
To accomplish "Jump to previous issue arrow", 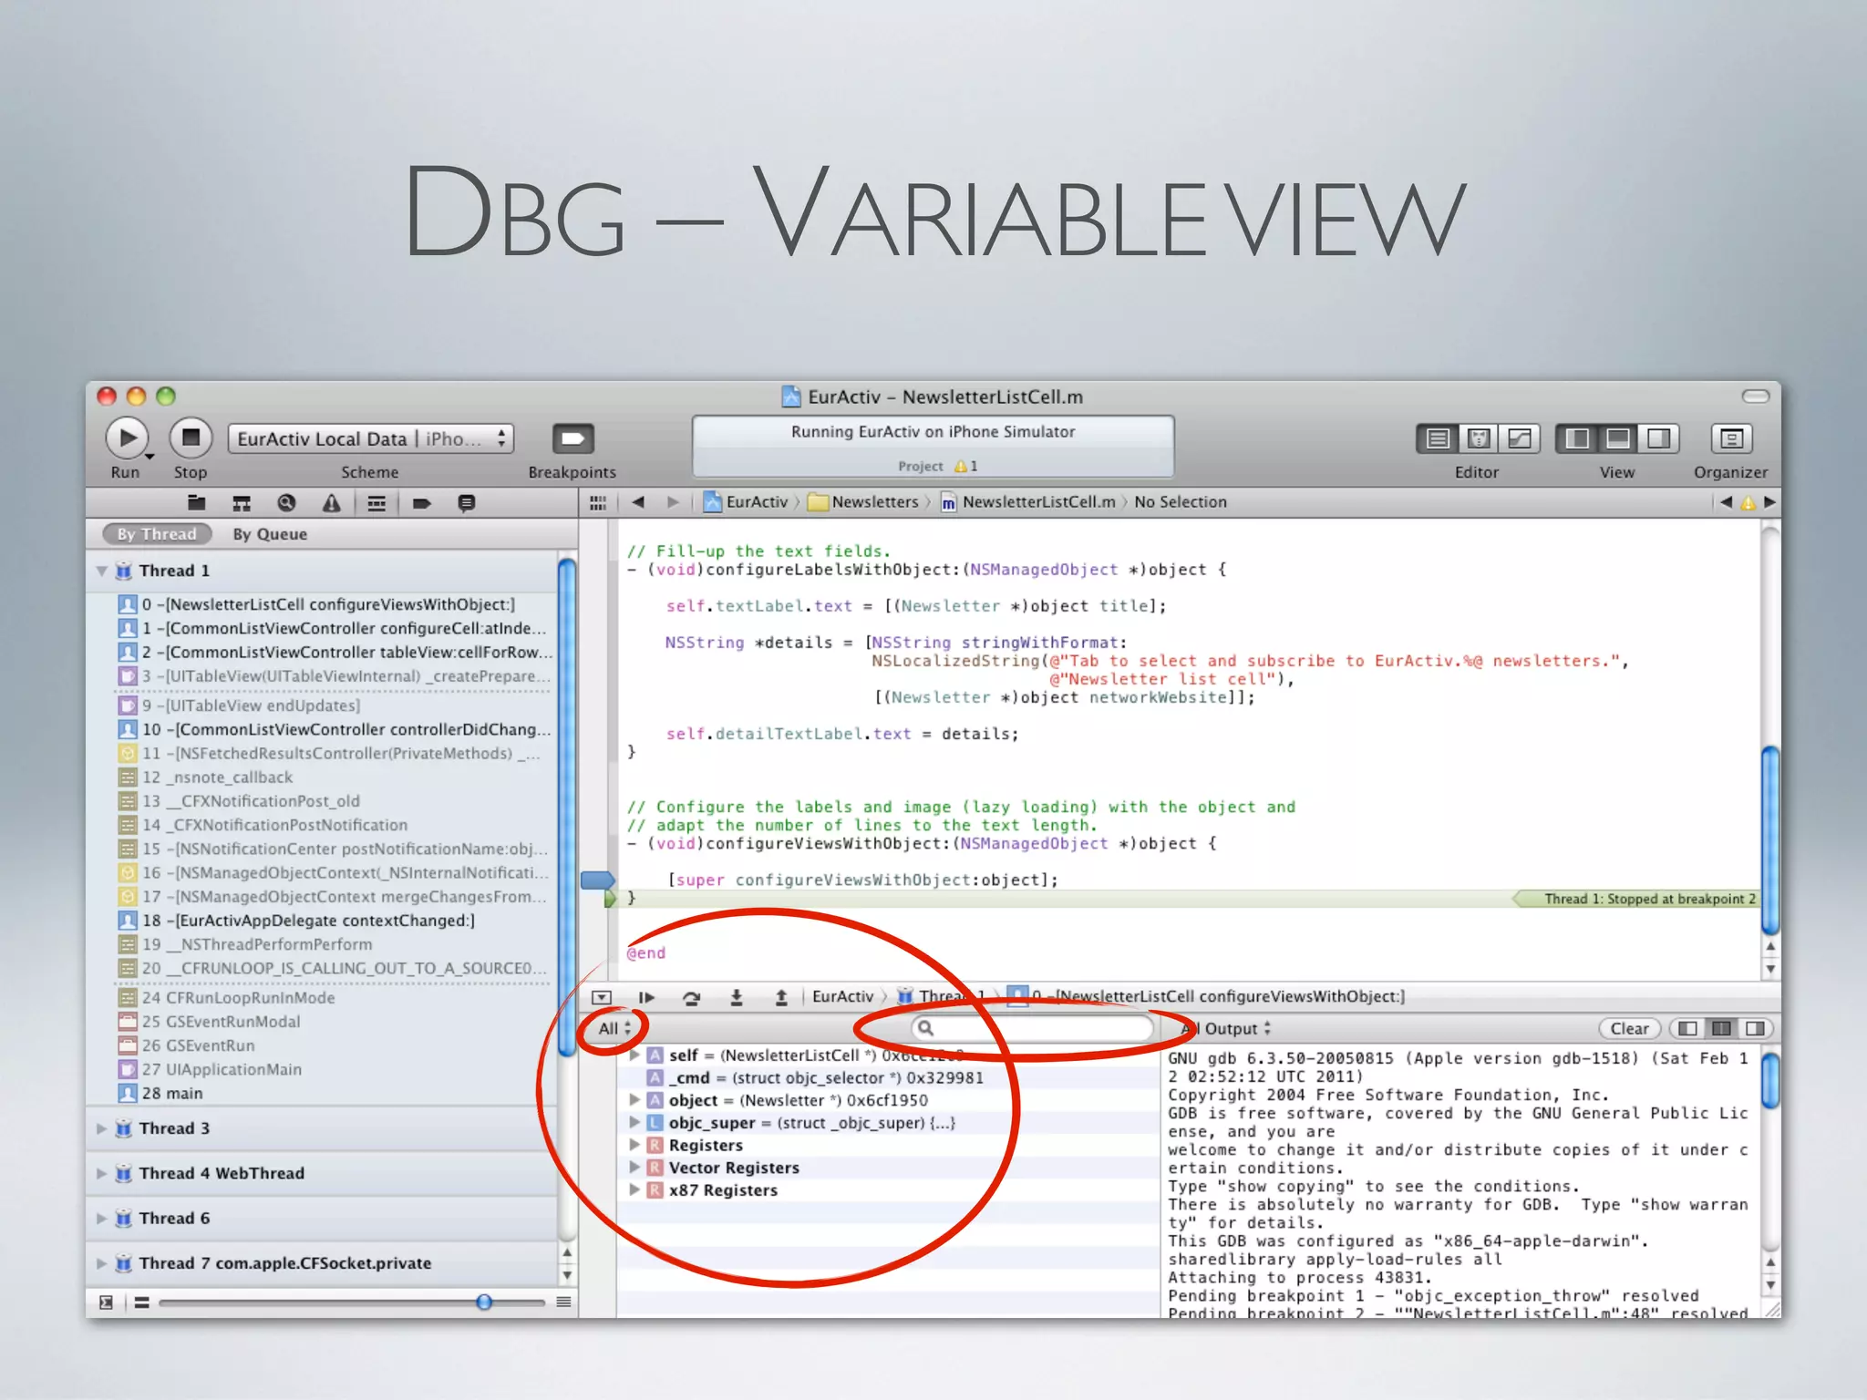I will (x=1726, y=502).
